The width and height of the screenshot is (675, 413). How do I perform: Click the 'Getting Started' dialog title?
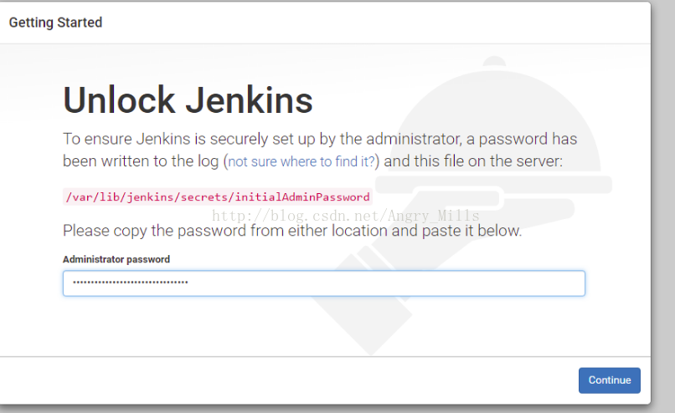coord(55,23)
